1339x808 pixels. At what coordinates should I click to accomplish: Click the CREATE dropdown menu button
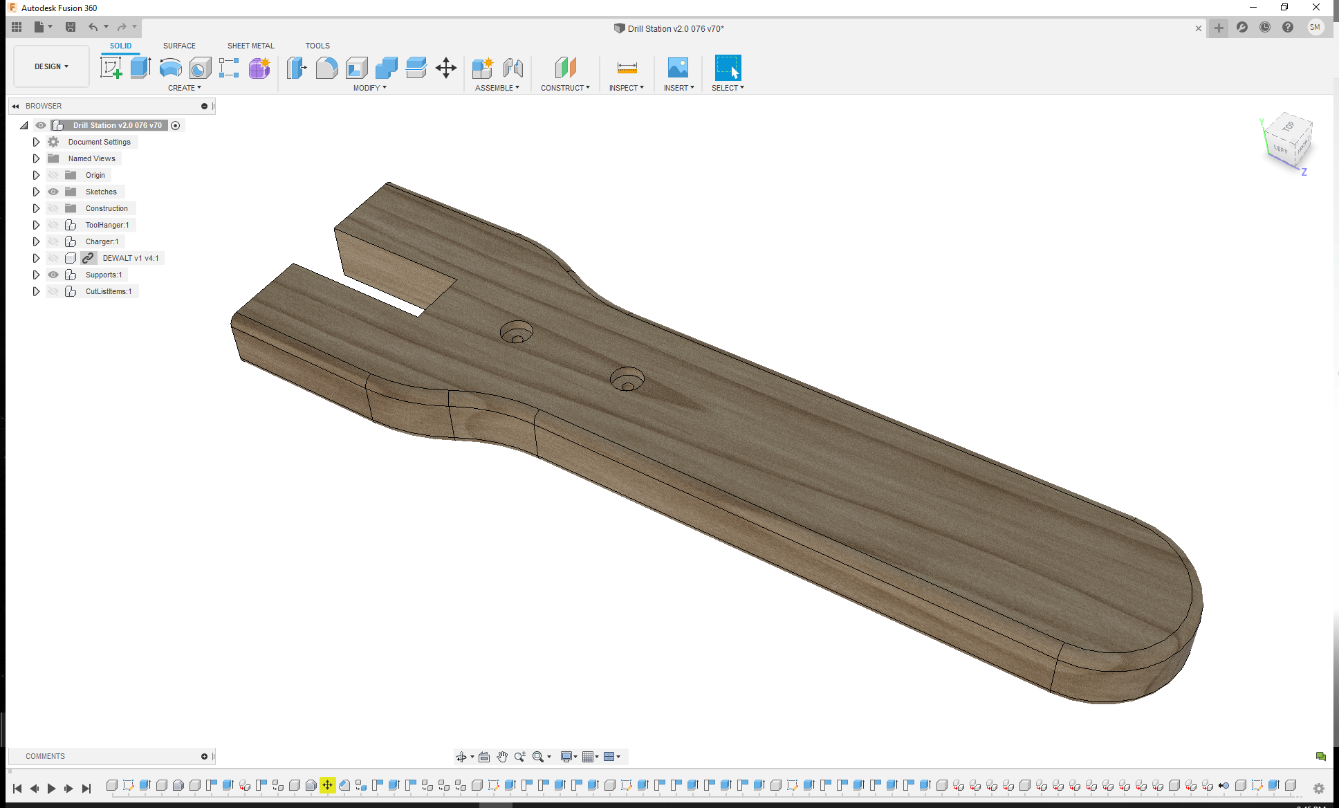184,87
